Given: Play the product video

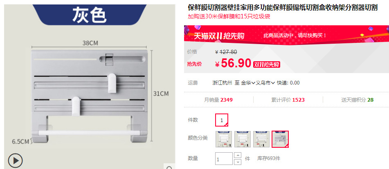Looking at the screenshot, I should click(x=15, y=161).
